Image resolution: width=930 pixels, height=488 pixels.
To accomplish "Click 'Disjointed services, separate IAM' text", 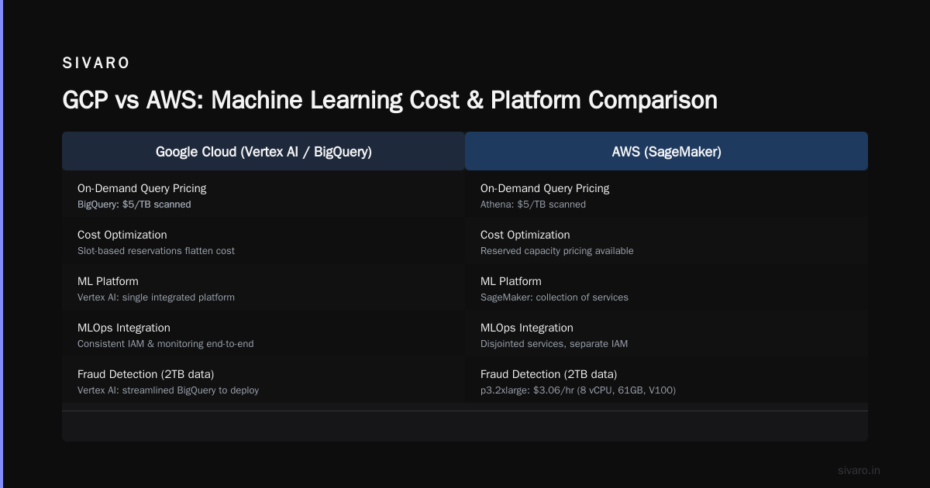I will (554, 344).
